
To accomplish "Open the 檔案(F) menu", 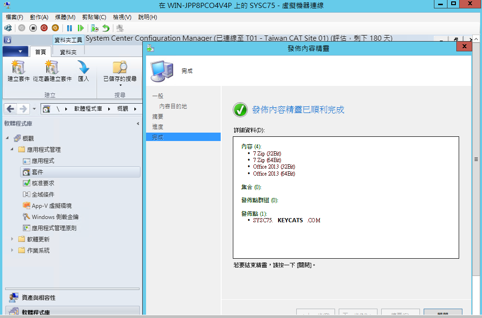I will click(14, 17).
